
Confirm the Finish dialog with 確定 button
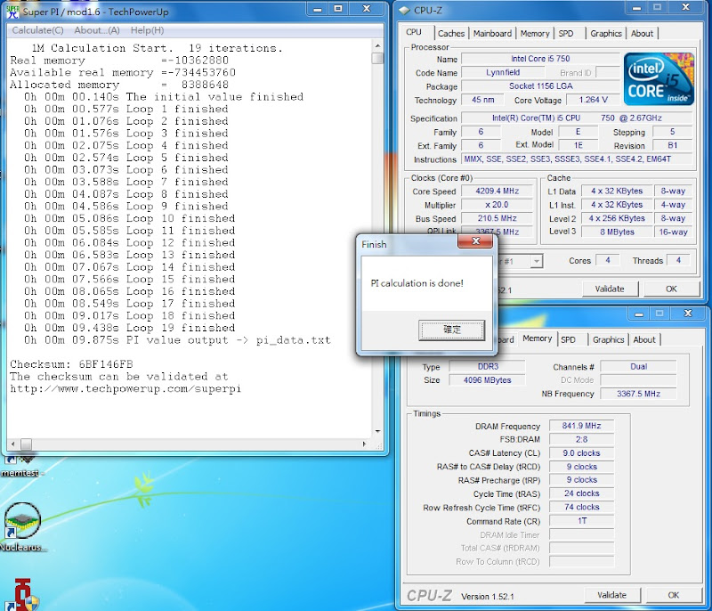pos(452,330)
